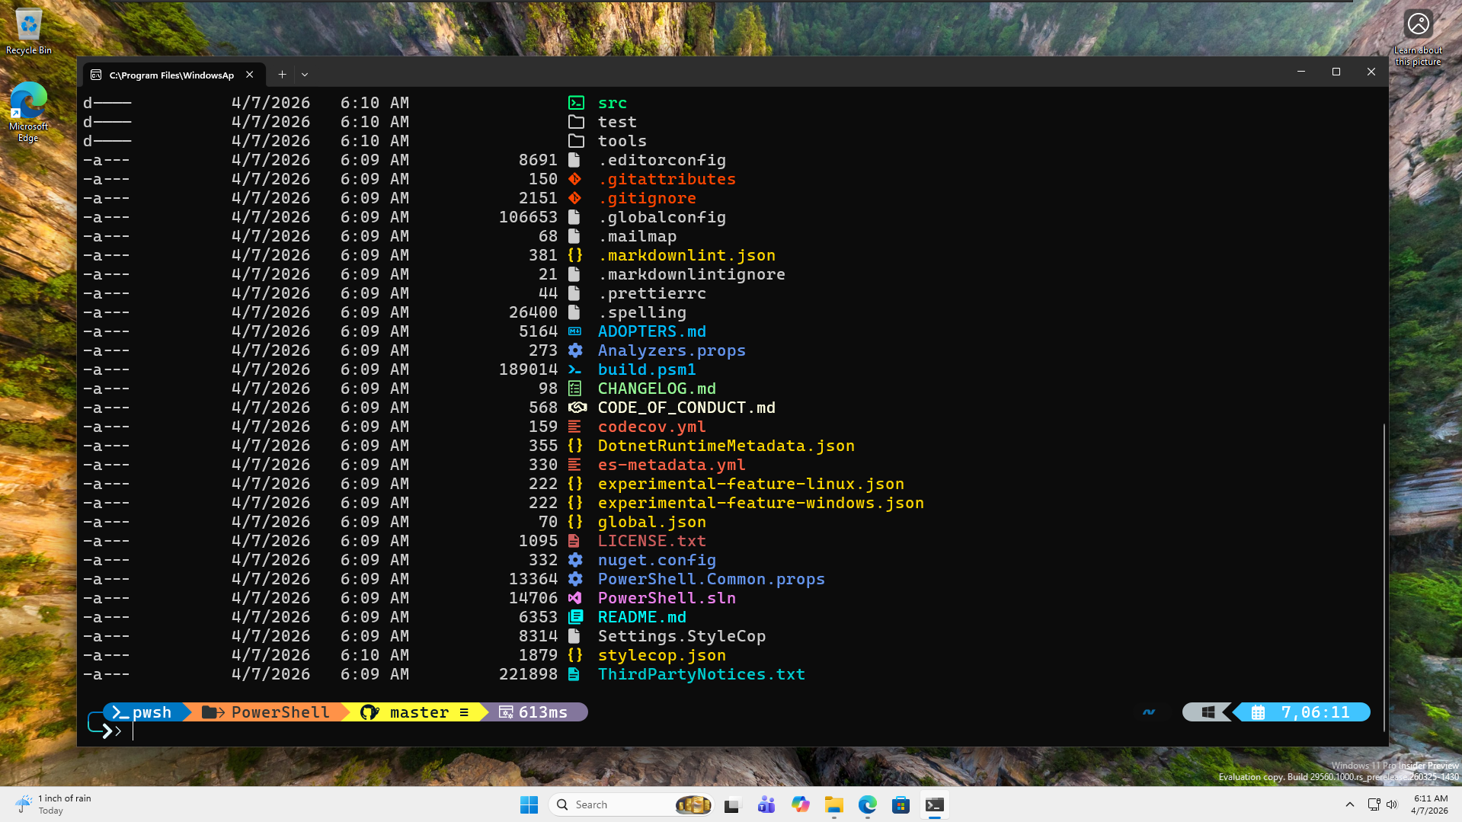Click the git icon next to .gitattributes
Viewport: 1462px width, 822px height.
coord(575,179)
